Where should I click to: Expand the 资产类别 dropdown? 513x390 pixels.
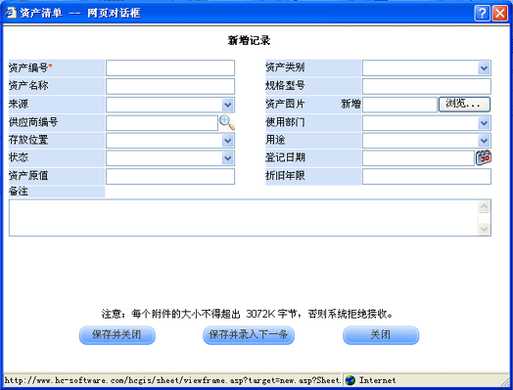484,68
